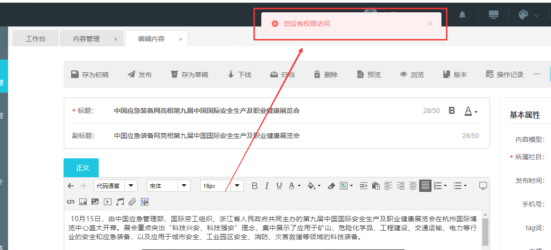Insert a hyperlink with the chain icon
This screenshot has height=250, width=551.
click(x=71, y=202)
